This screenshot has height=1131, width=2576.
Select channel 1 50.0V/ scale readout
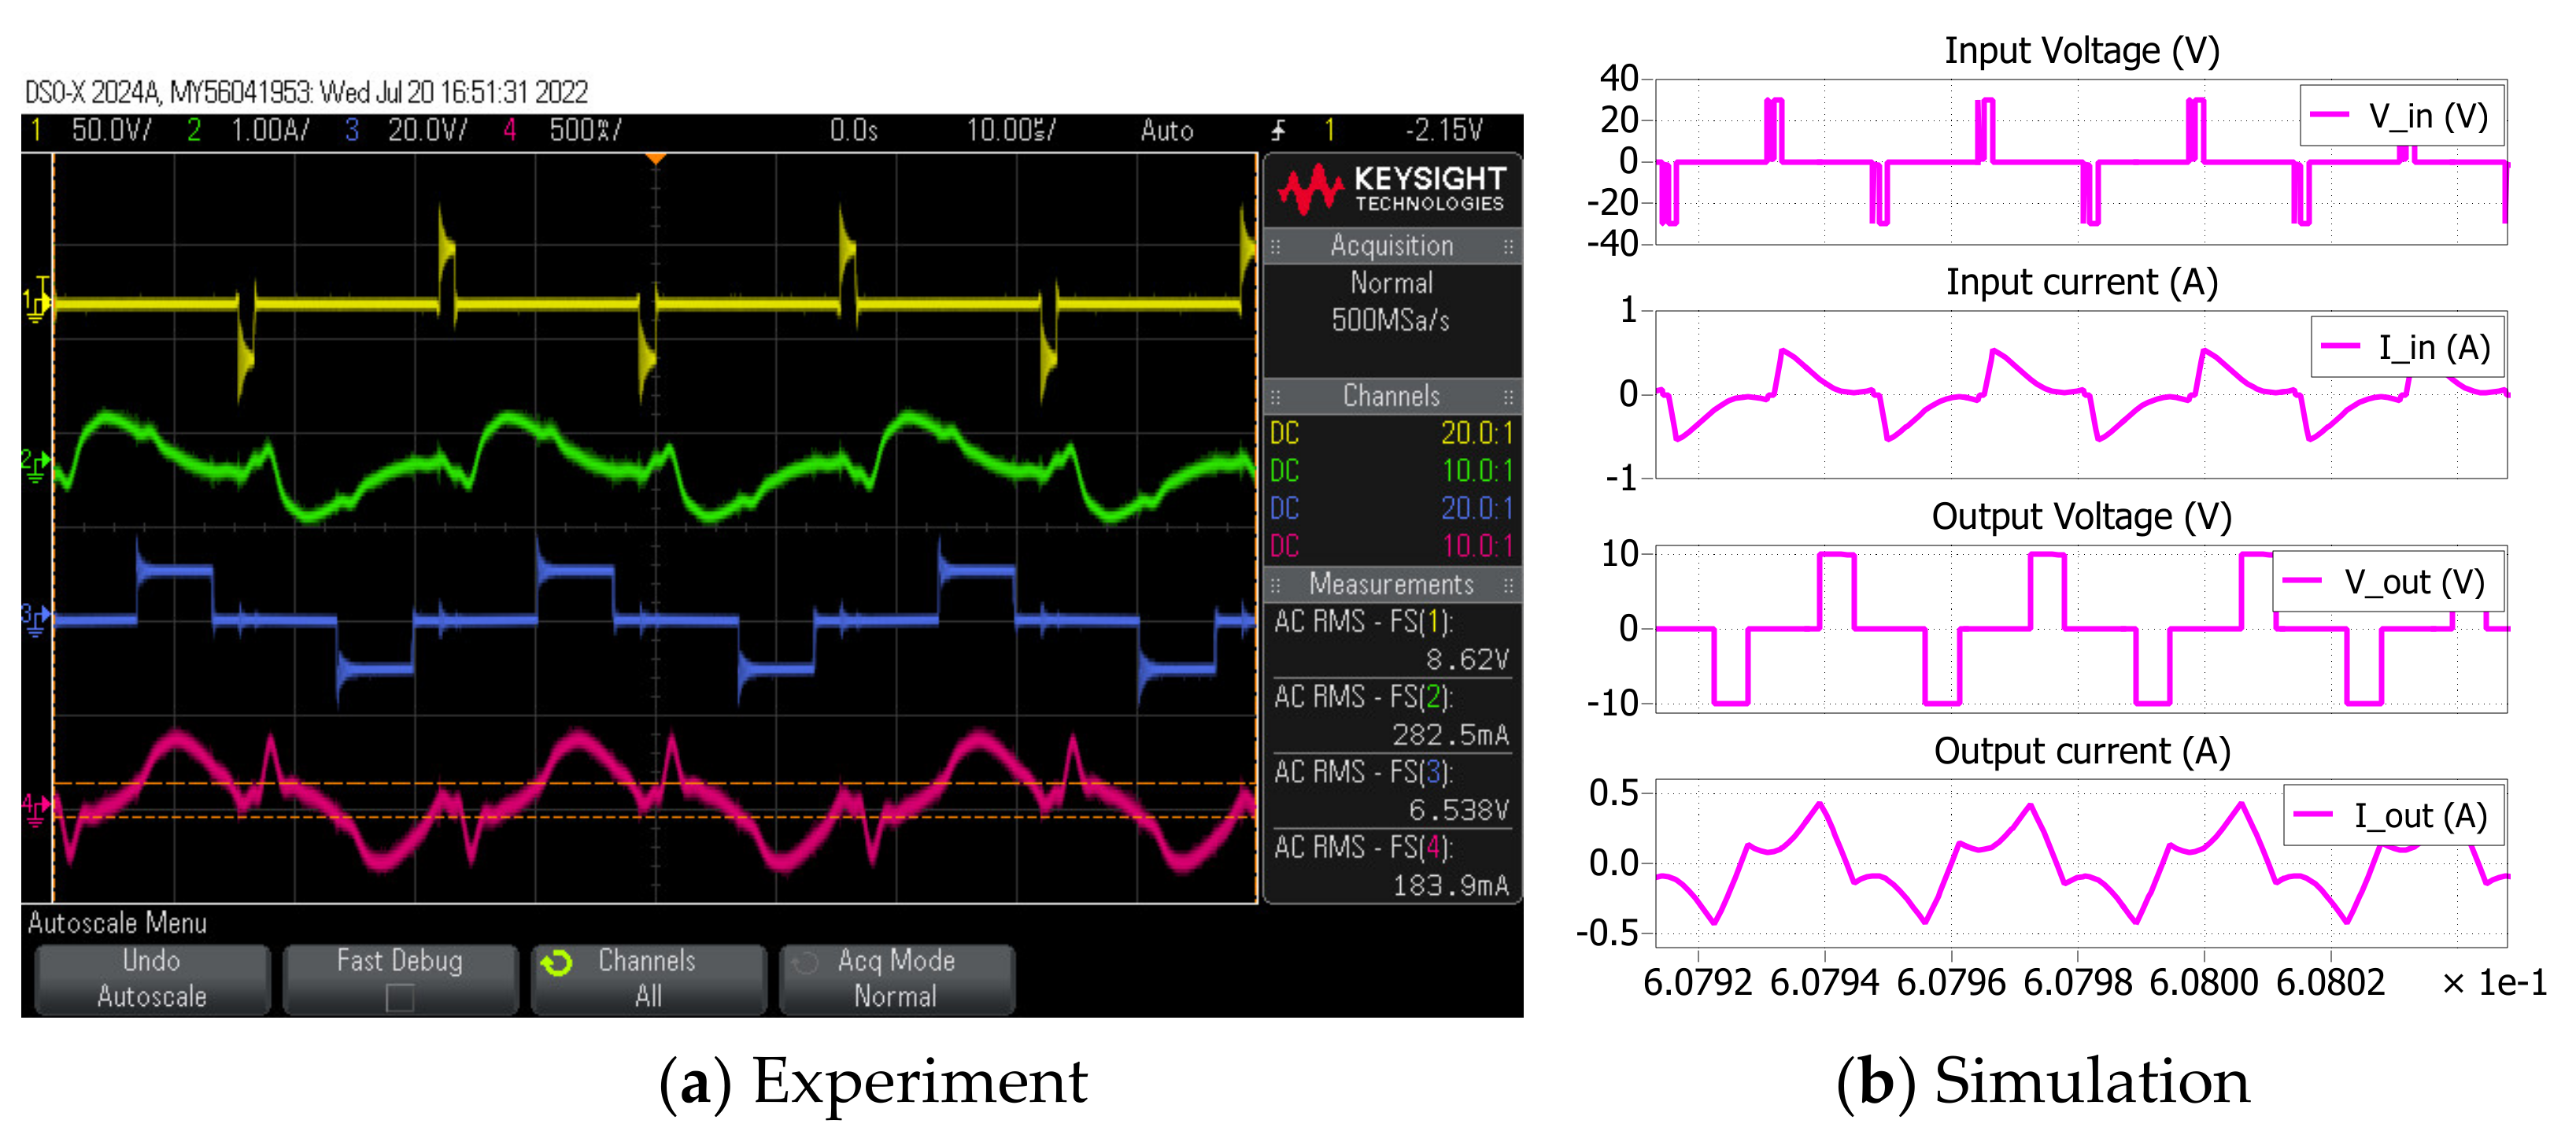[x=110, y=131]
